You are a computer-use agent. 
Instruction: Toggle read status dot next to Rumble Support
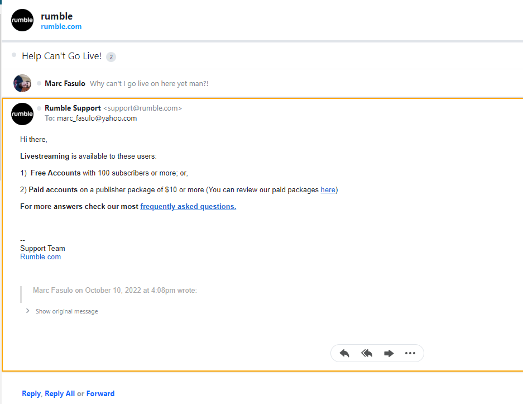(39, 108)
